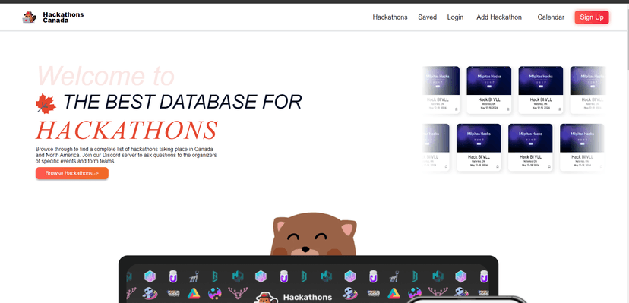
Task: Open the Saved page from the navbar
Action: (x=427, y=17)
